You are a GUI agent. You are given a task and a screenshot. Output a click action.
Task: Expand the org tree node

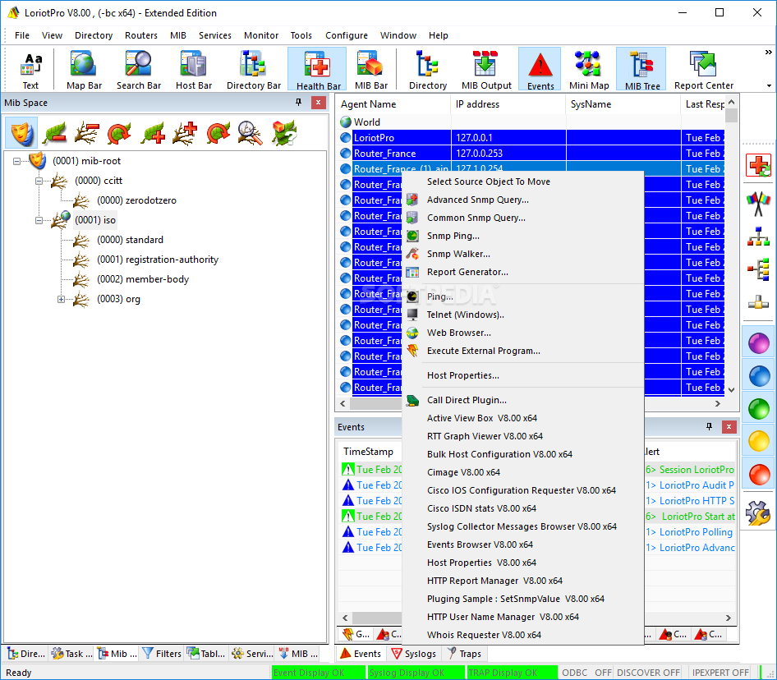61,299
